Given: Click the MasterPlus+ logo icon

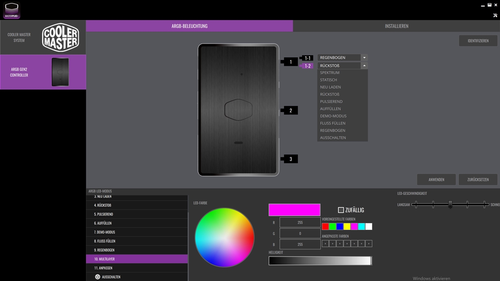Looking at the screenshot, I should [12, 11].
